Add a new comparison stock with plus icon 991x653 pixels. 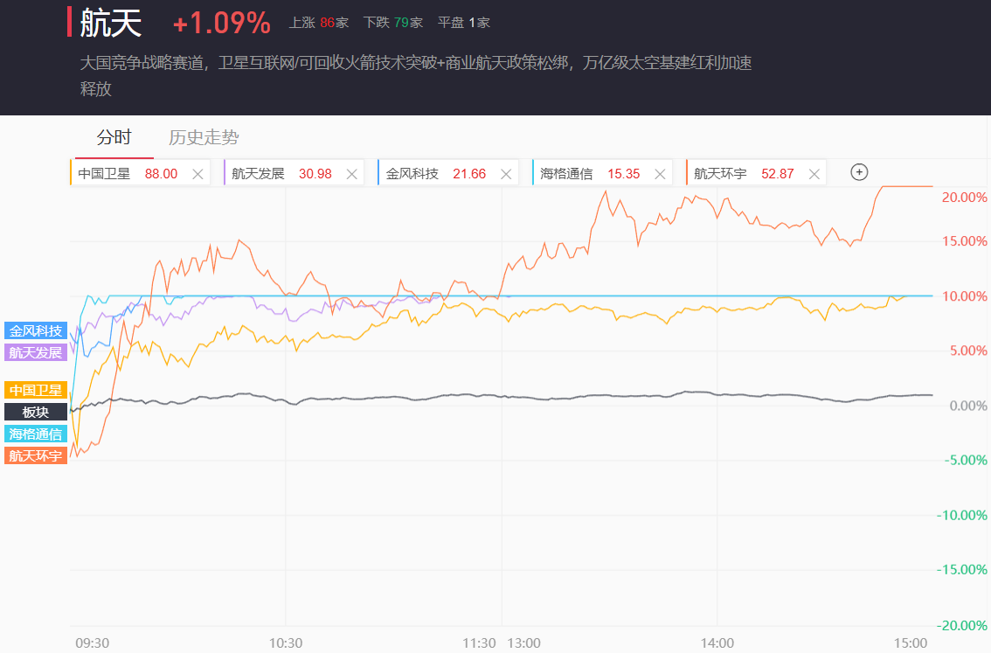(859, 172)
